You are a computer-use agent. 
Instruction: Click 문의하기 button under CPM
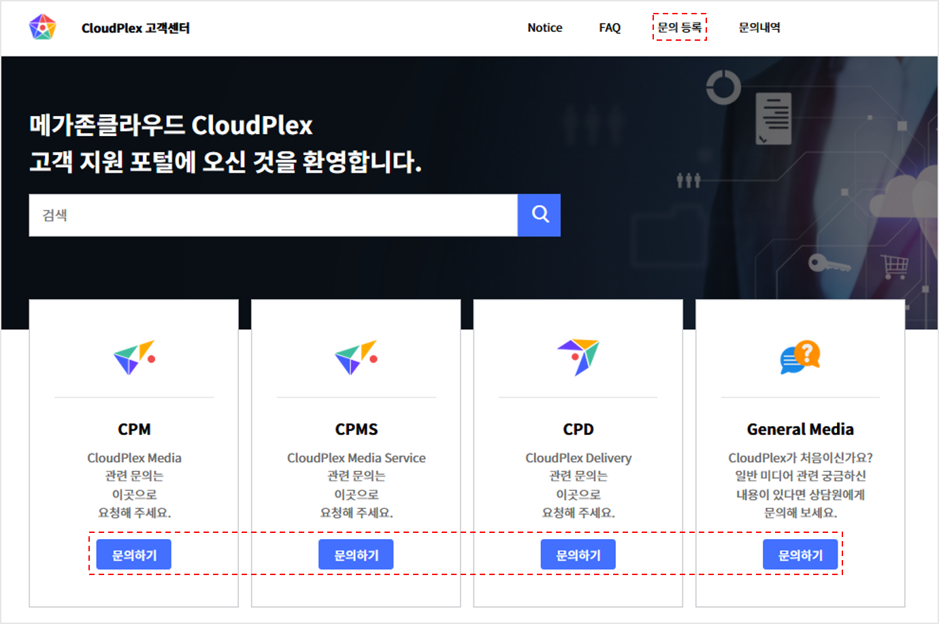click(x=133, y=554)
